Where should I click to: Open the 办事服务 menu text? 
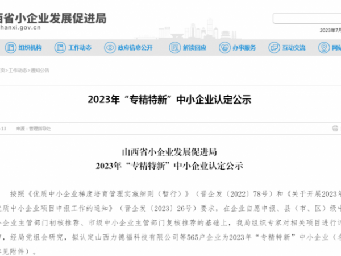[x=243, y=48]
